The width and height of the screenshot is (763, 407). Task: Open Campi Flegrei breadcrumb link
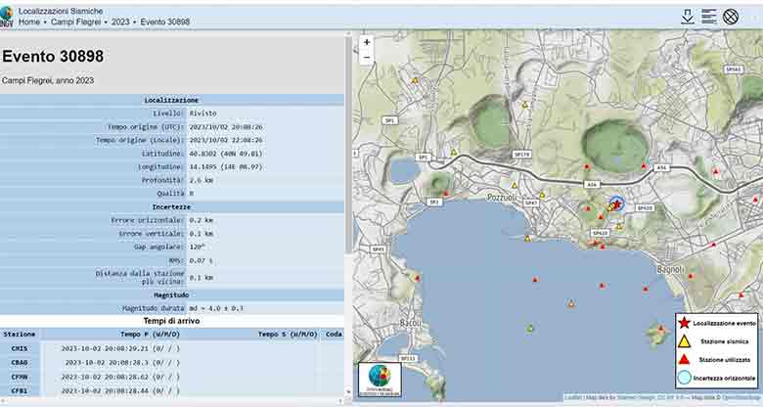(x=76, y=22)
